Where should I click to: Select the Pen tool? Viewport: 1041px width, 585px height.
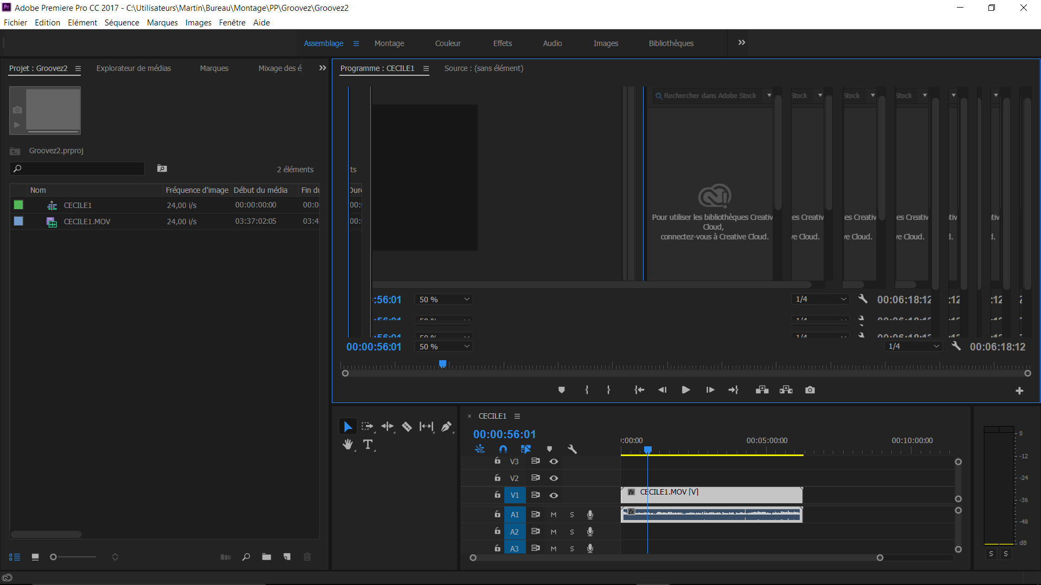click(x=446, y=427)
